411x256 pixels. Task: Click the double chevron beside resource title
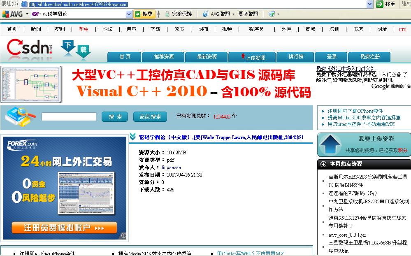(x=132, y=137)
